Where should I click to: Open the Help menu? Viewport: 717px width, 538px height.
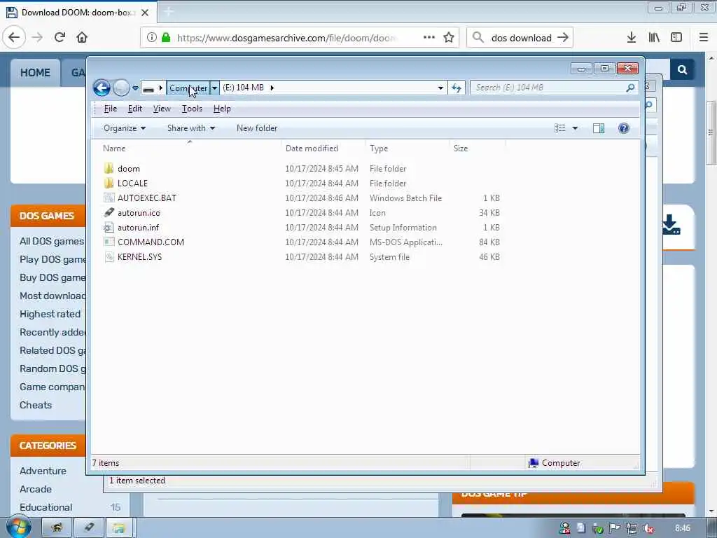click(x=222, y=109)
